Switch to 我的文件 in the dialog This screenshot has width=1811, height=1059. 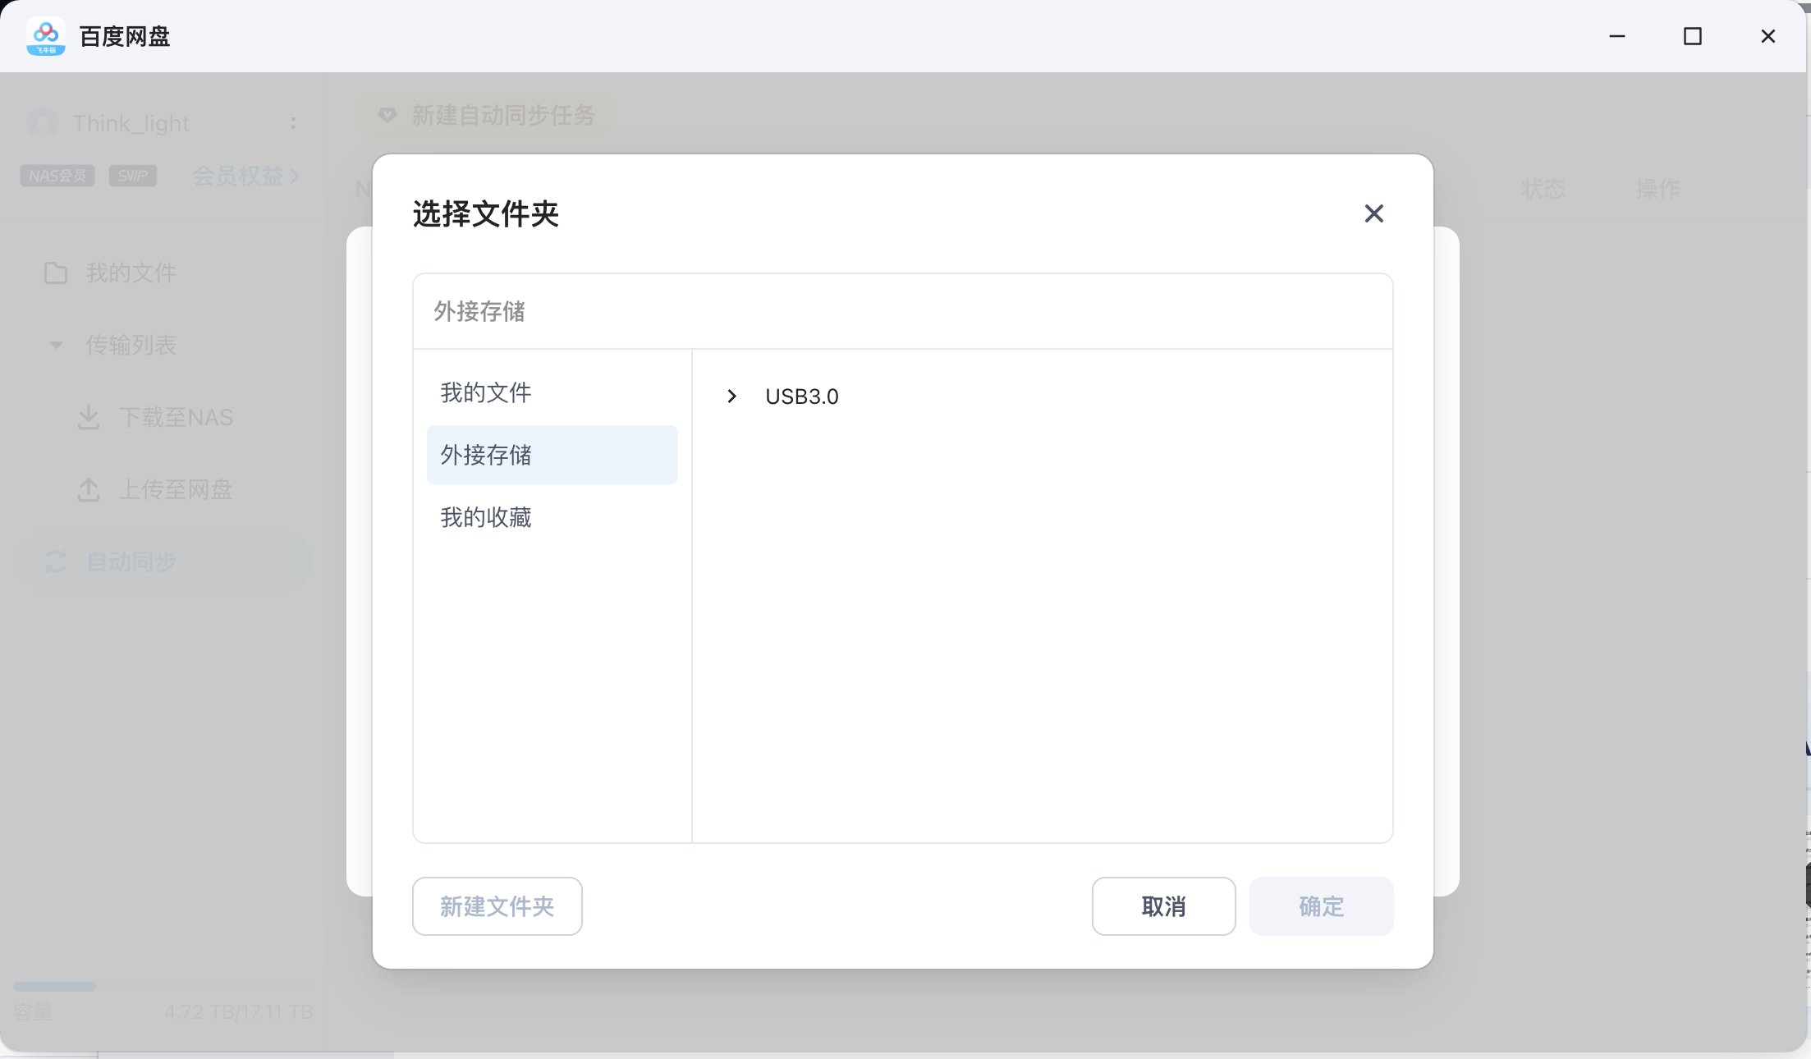552,392
